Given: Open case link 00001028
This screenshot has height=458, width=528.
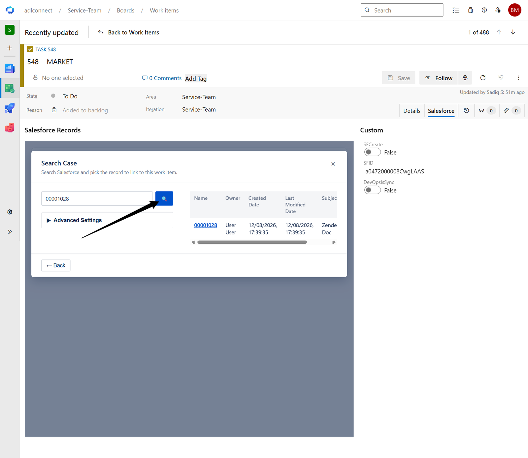Looking at the screenshot, I should pos(206,225).
